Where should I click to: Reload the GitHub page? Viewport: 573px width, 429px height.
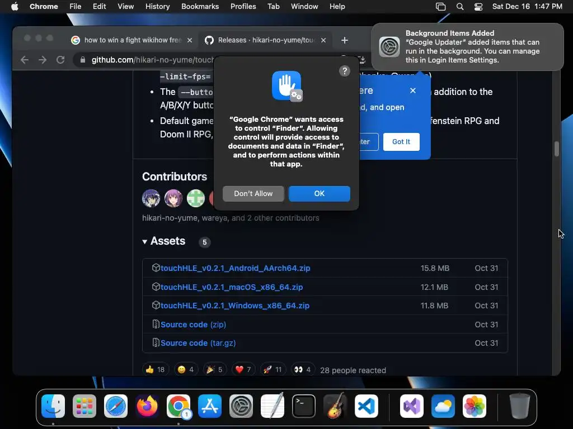60,60
